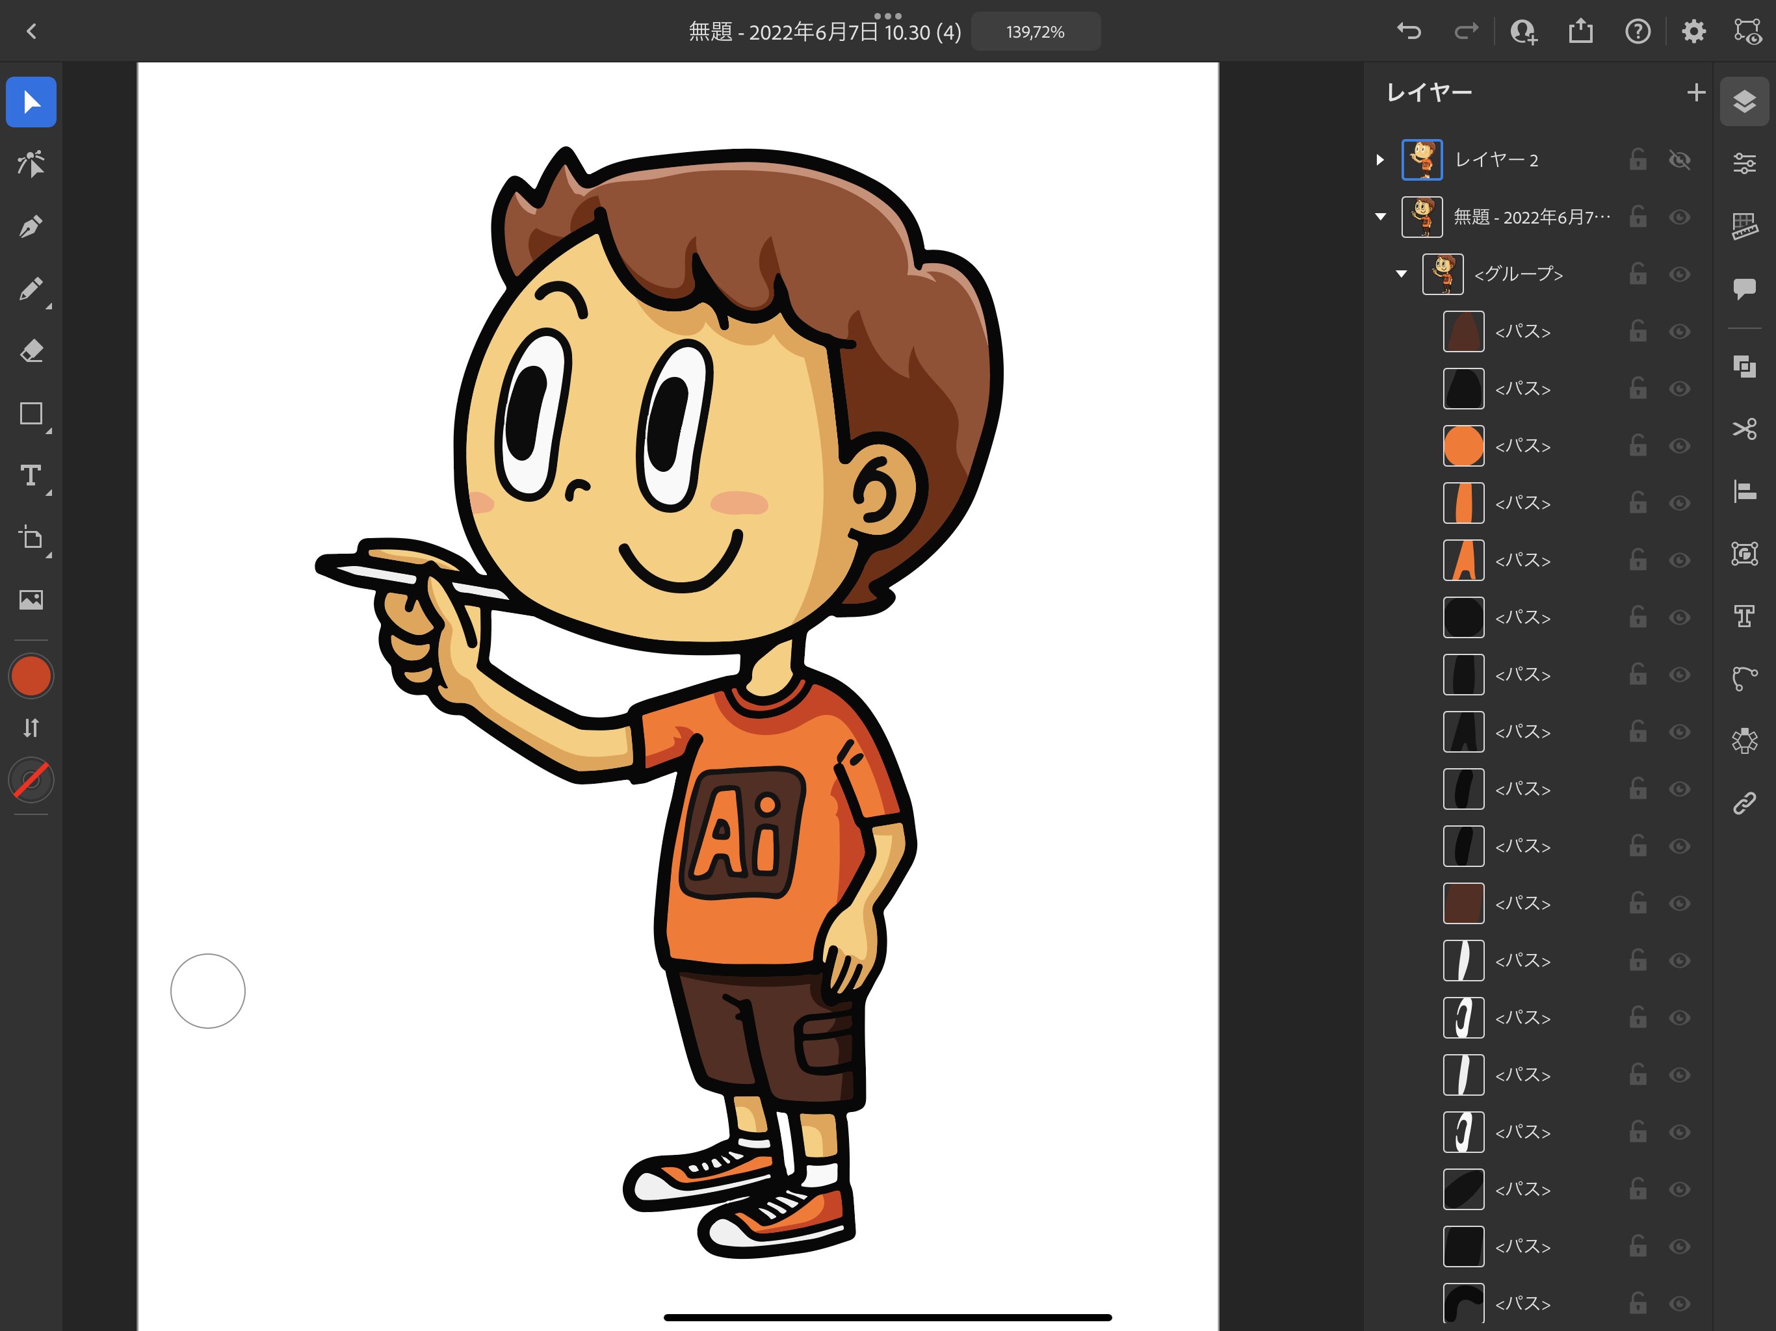Hide the <グループ> group layer
This screenshot has width=1776, height=1331.
(x=1679, y=274)
